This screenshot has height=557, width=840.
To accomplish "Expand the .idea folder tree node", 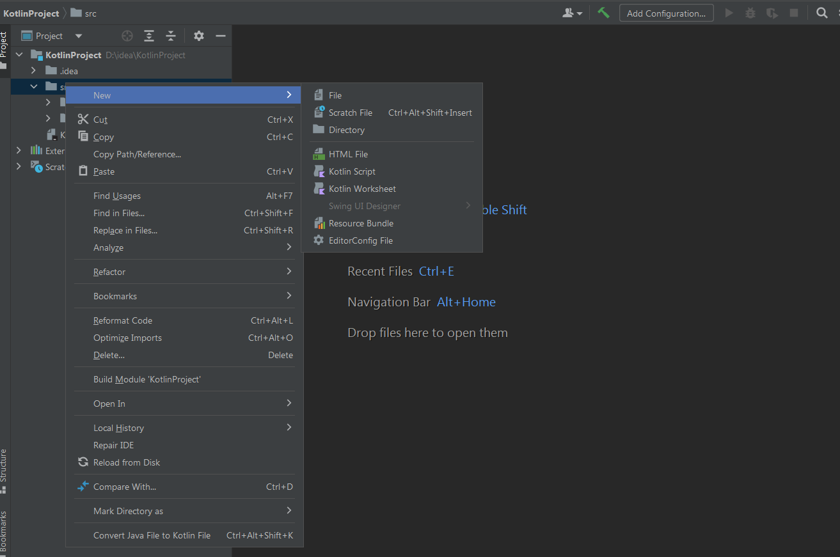I will click(33, 71).
